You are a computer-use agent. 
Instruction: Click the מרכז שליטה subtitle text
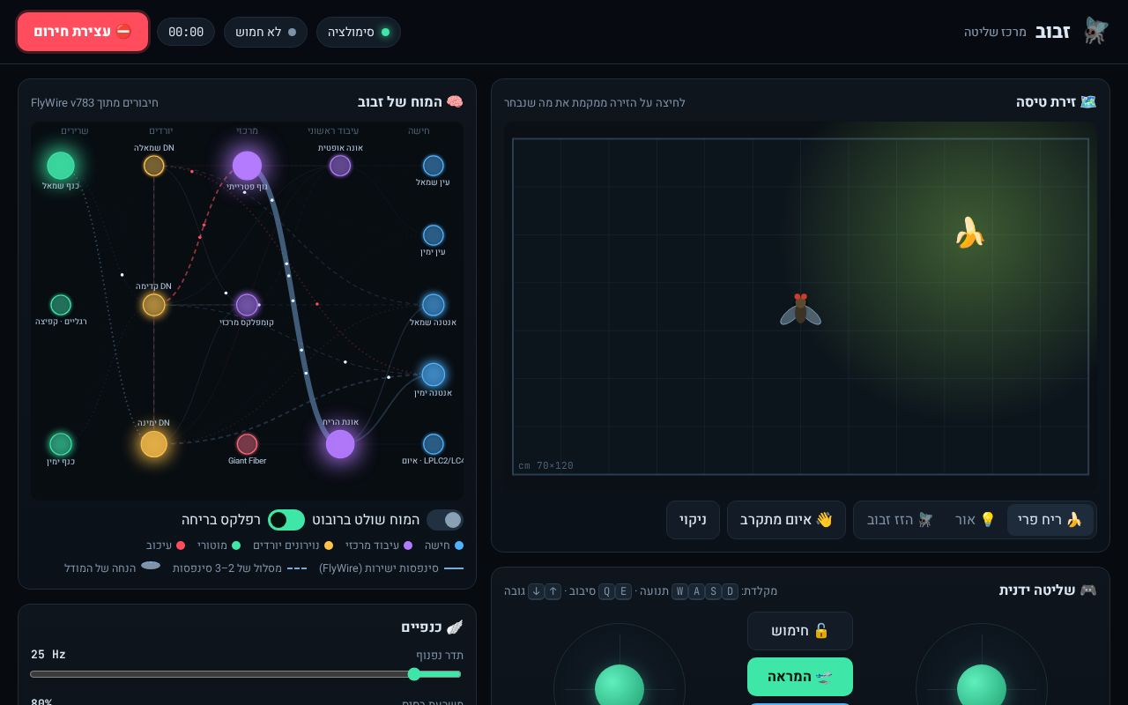[995, 32]
